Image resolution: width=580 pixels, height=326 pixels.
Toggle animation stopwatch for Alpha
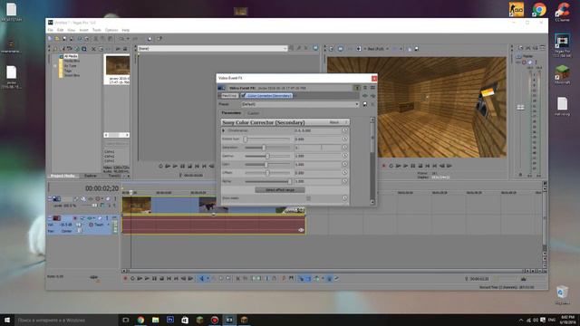point(344,181)
